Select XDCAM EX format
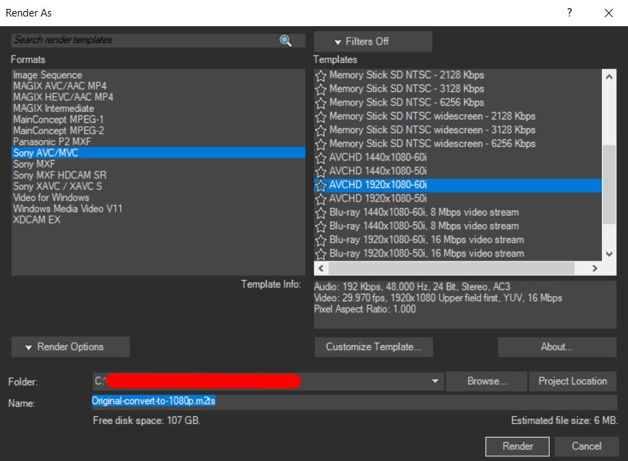The image size is (628, 461). [158, 220]
